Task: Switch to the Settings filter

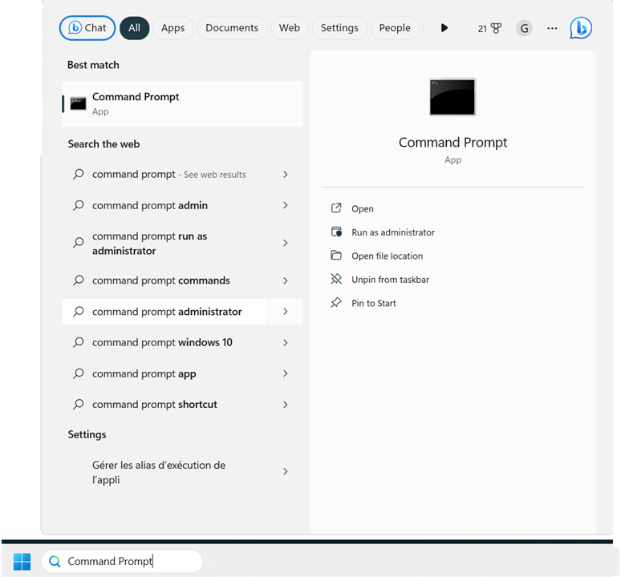Action: click(339, 28)
